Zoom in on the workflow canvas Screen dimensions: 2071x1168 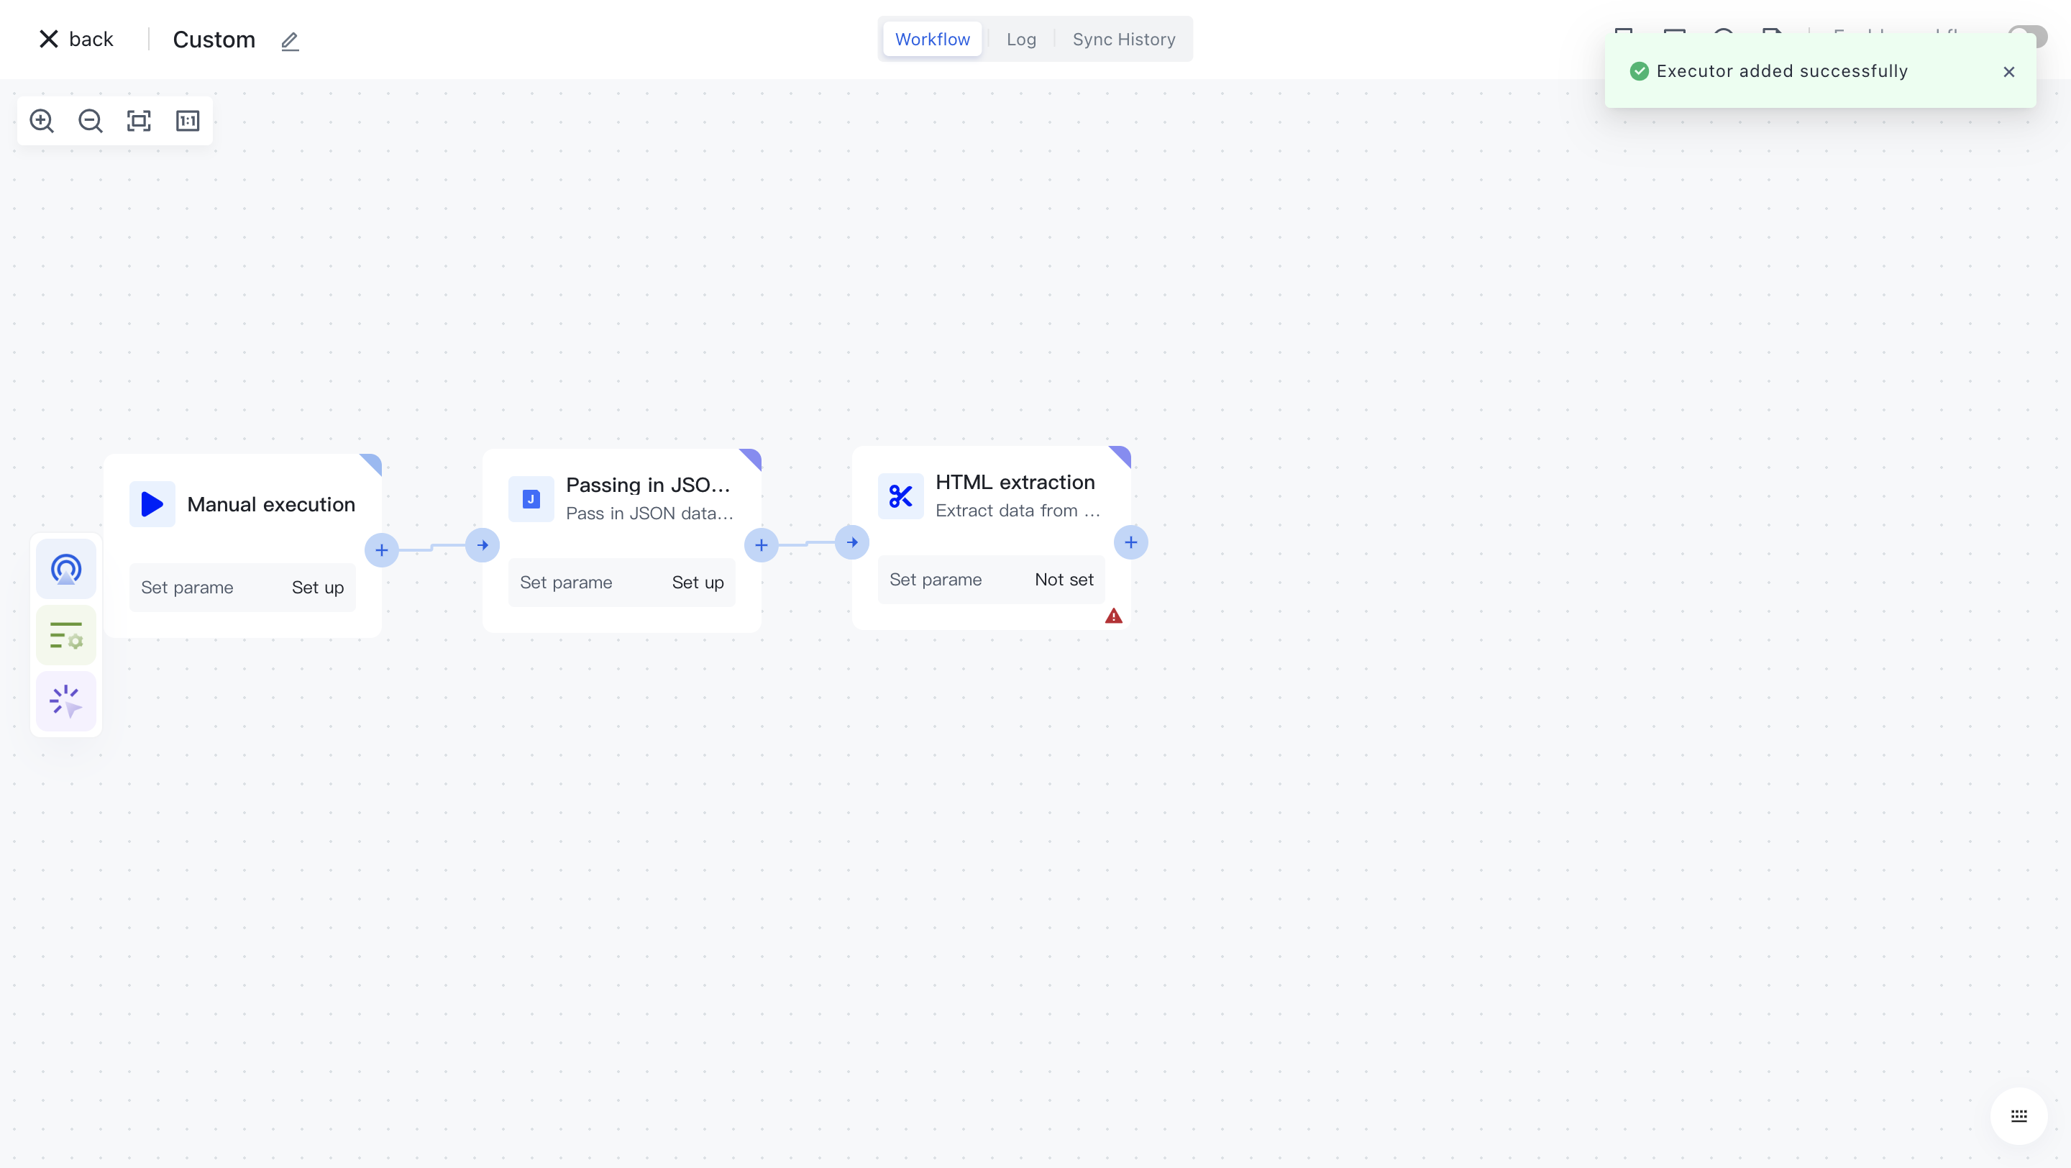point(42,121)
